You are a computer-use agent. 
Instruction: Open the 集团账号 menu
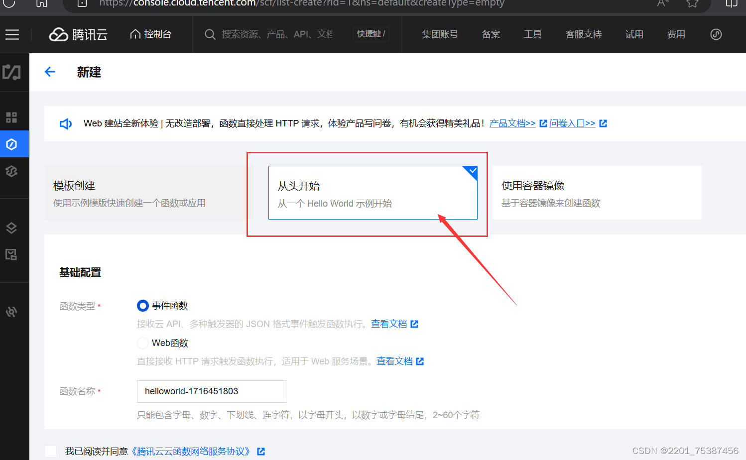[x=440, y=34]
